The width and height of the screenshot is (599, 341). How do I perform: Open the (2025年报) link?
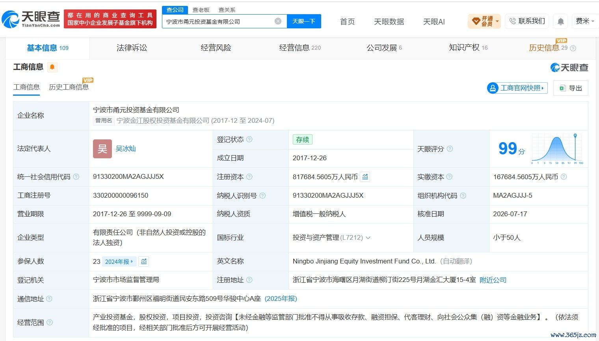(281, 299)
